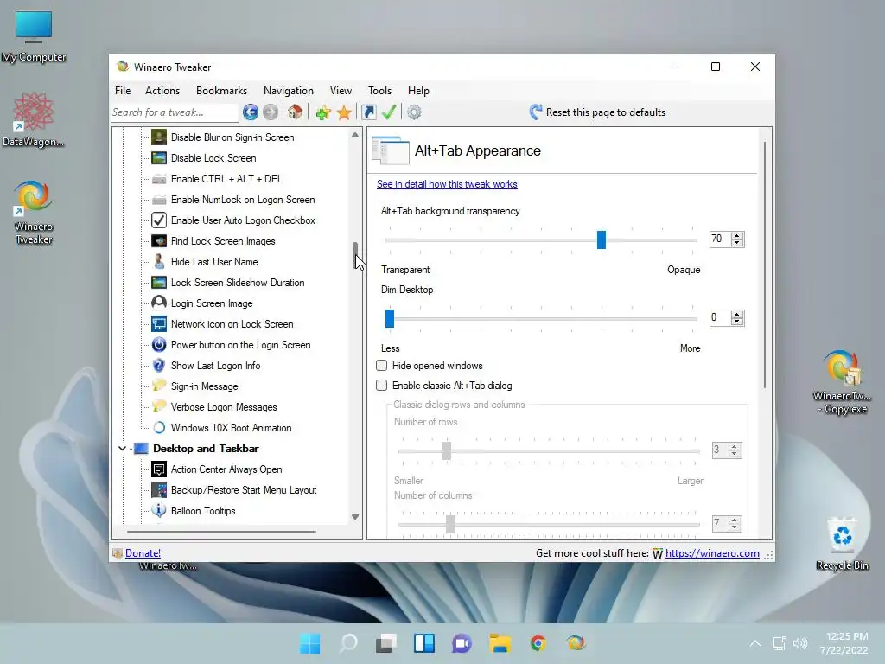885x664 pixels.
Task: Open the https://winaero.com link
Action: [x=712, y=553]
